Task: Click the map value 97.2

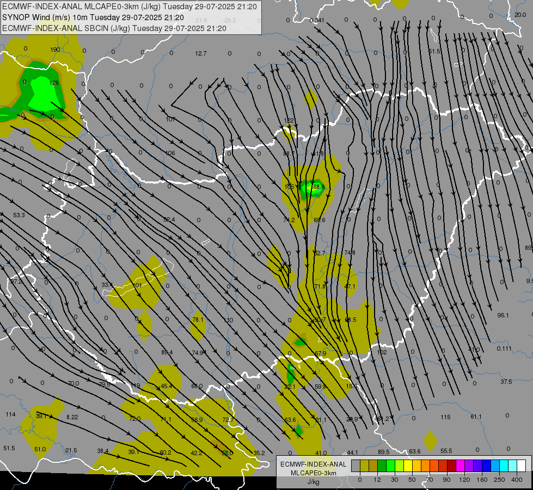Action: click(16, 281)
